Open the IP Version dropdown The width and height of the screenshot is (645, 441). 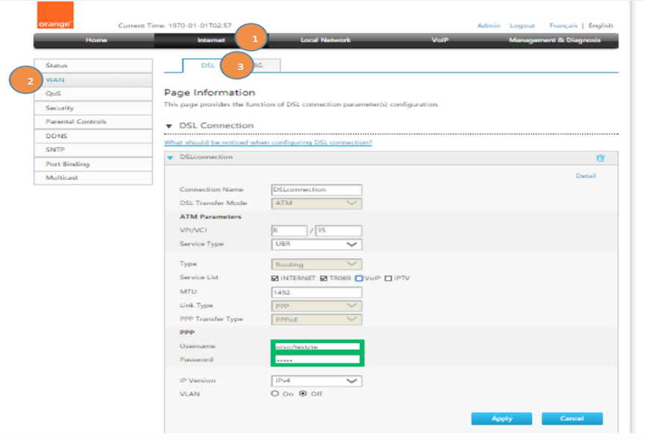point(317,381)
